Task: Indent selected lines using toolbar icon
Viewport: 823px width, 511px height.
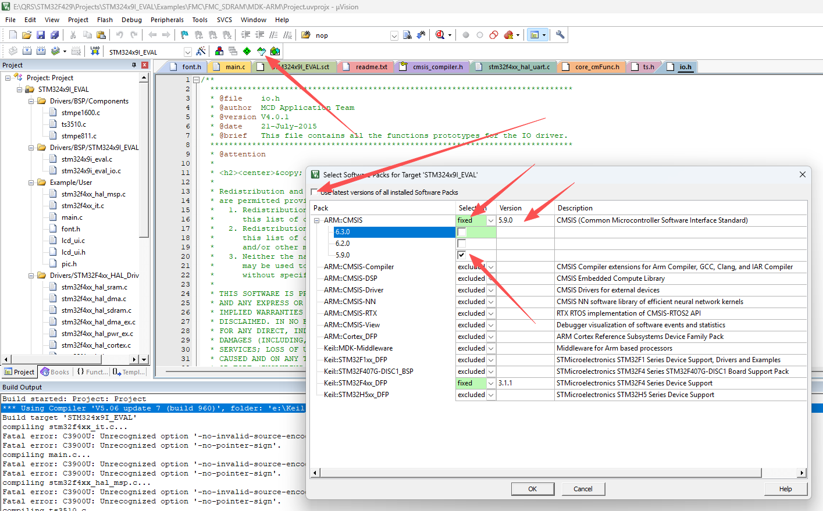Action: click(x=246, y=35)
